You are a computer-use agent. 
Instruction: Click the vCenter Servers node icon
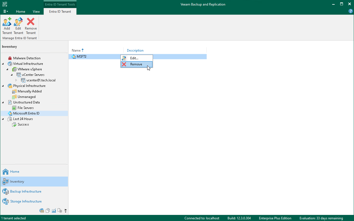(x=19, y=75)
